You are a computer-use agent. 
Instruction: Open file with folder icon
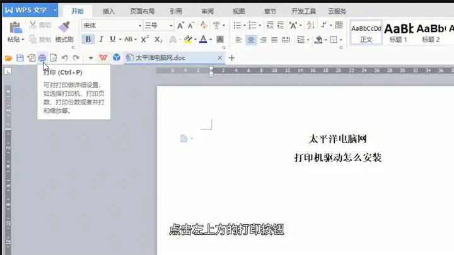click(9, 58)
